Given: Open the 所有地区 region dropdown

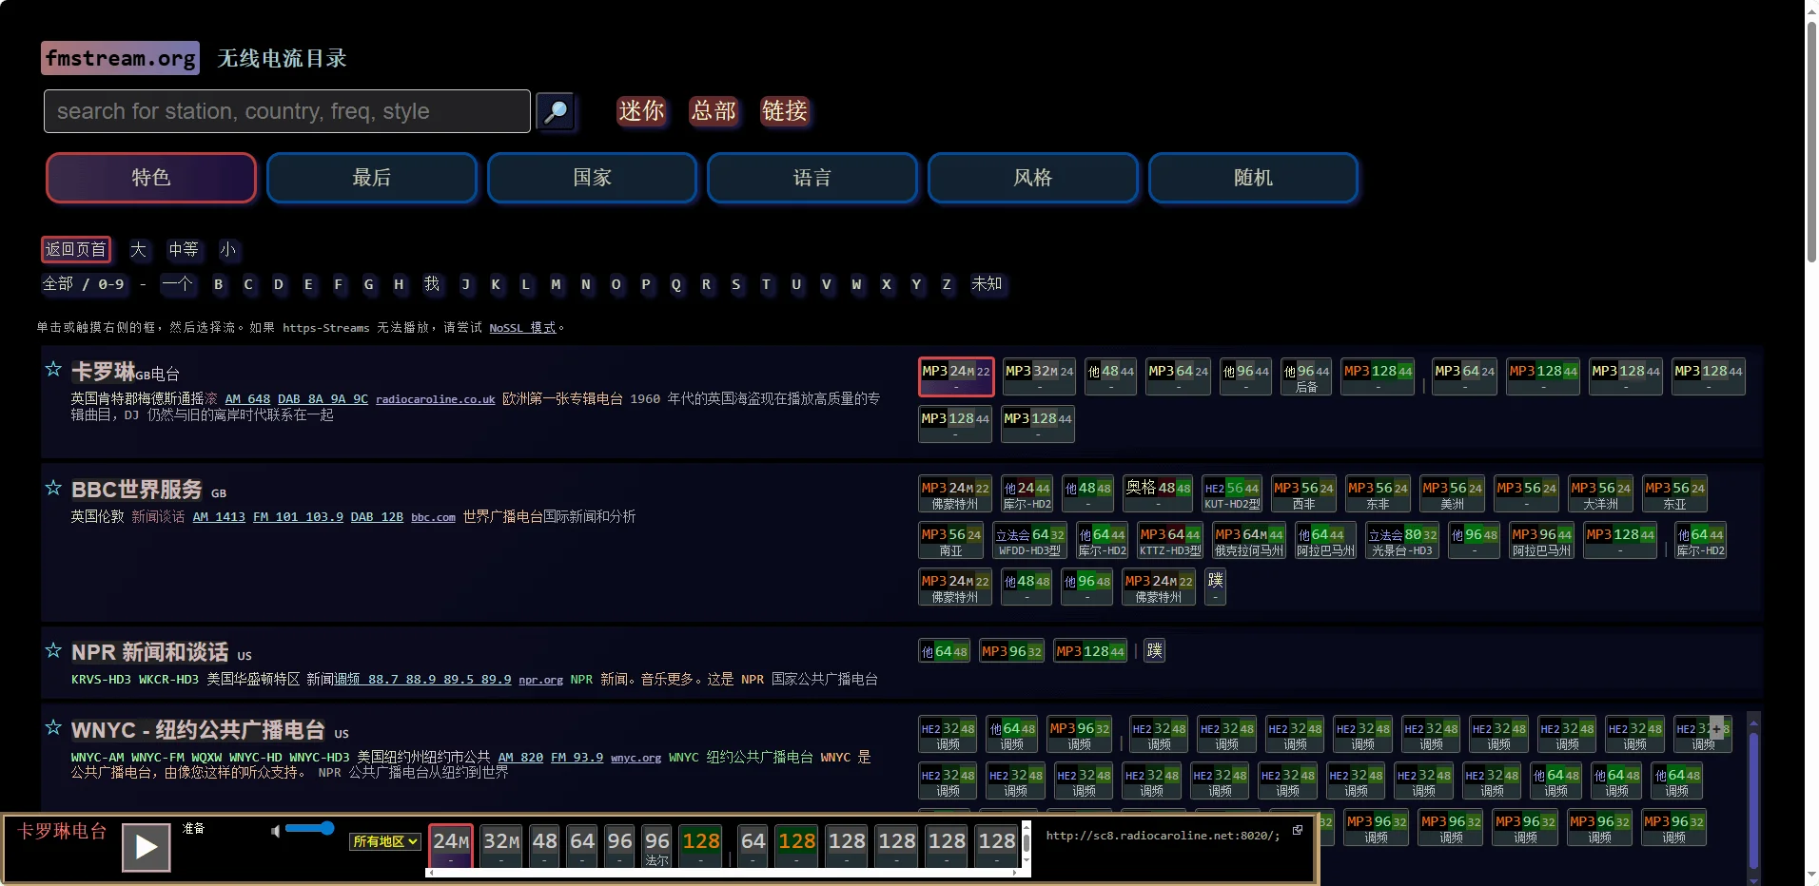Looking at the screenshot, I should click(x=383, y=842).
